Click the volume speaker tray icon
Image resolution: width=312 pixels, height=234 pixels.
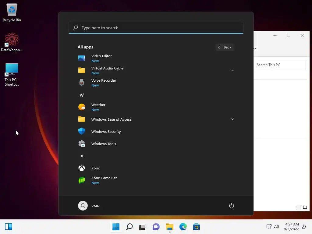(x=276, y=227)
